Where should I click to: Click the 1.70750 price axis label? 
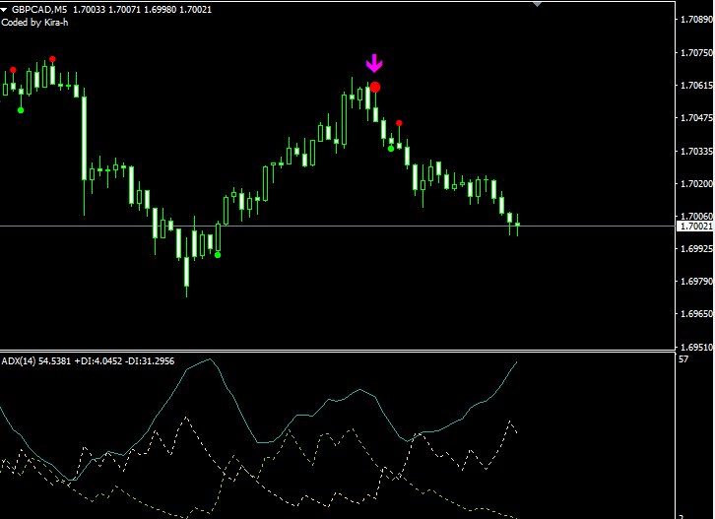pos(696,53)
